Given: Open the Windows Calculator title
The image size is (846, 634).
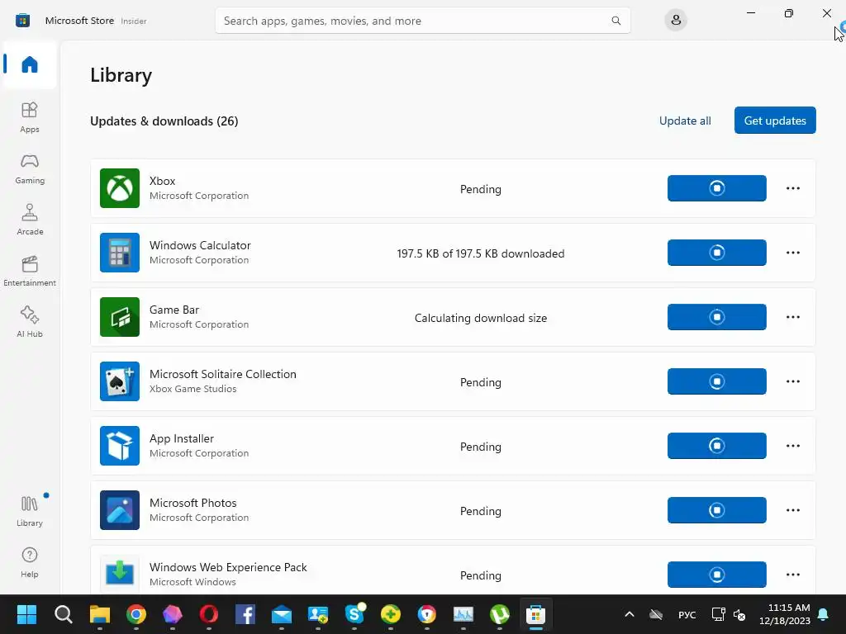Looking at the screenshot, I should [x=200, y=245].
